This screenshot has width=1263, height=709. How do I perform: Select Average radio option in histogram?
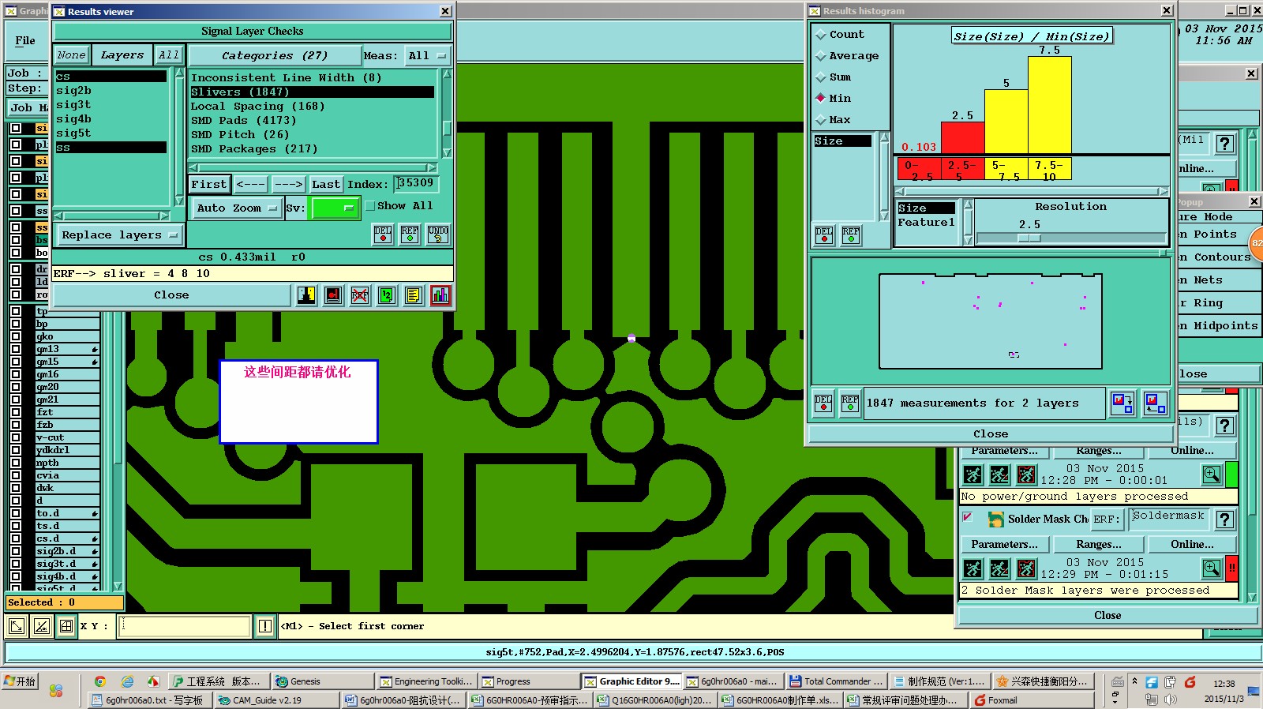coord(821,56)
